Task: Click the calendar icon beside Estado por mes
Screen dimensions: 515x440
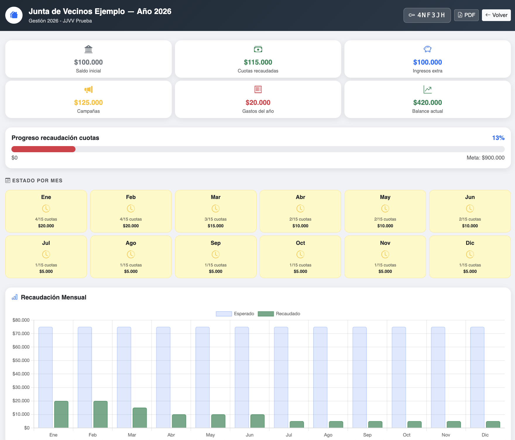Action: pos(8,181)
